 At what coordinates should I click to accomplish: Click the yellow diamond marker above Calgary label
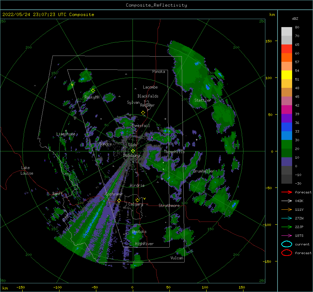pos(137,200)
